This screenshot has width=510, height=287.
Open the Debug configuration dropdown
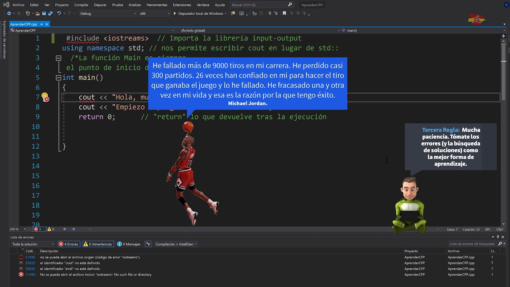pyautogui.click(x=108, y=14)
